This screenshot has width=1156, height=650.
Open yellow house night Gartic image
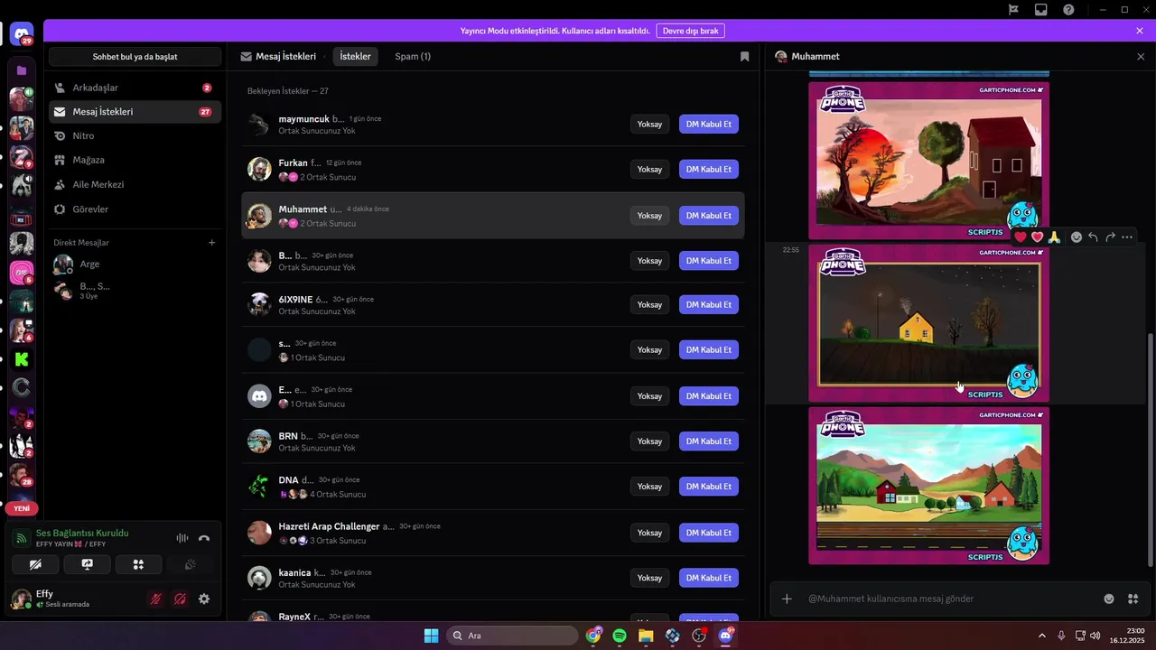tap(928, 323)
